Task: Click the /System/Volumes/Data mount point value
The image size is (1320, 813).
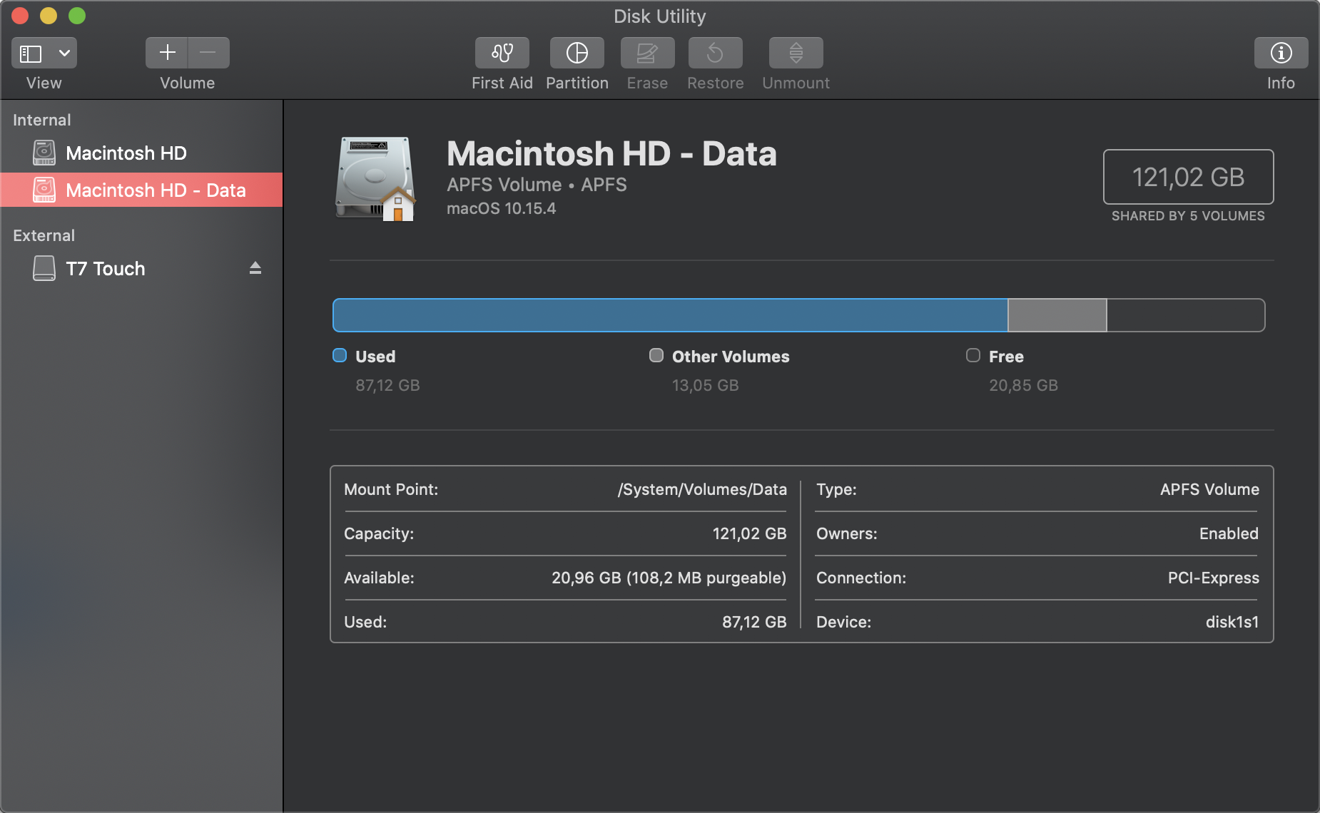Action: point(702,489)
